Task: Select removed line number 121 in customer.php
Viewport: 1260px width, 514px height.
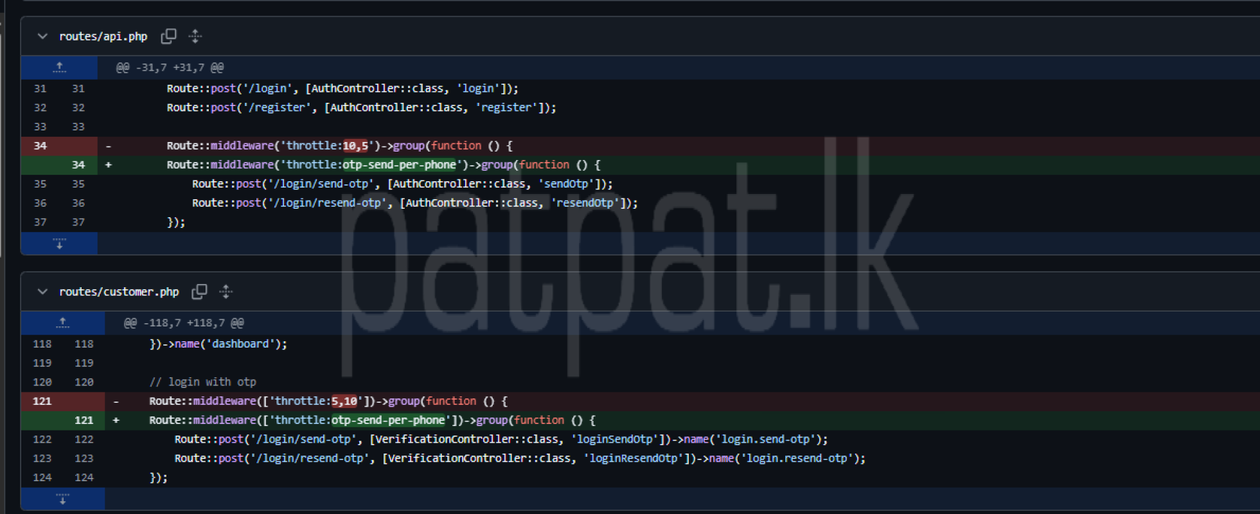Action: pos(42,401)
